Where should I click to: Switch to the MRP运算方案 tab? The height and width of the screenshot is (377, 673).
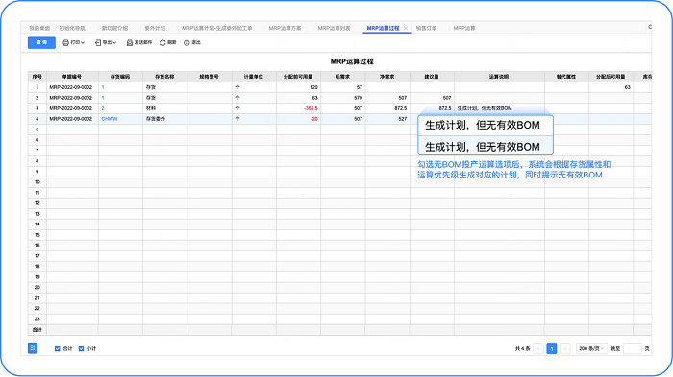coord(285,28)
